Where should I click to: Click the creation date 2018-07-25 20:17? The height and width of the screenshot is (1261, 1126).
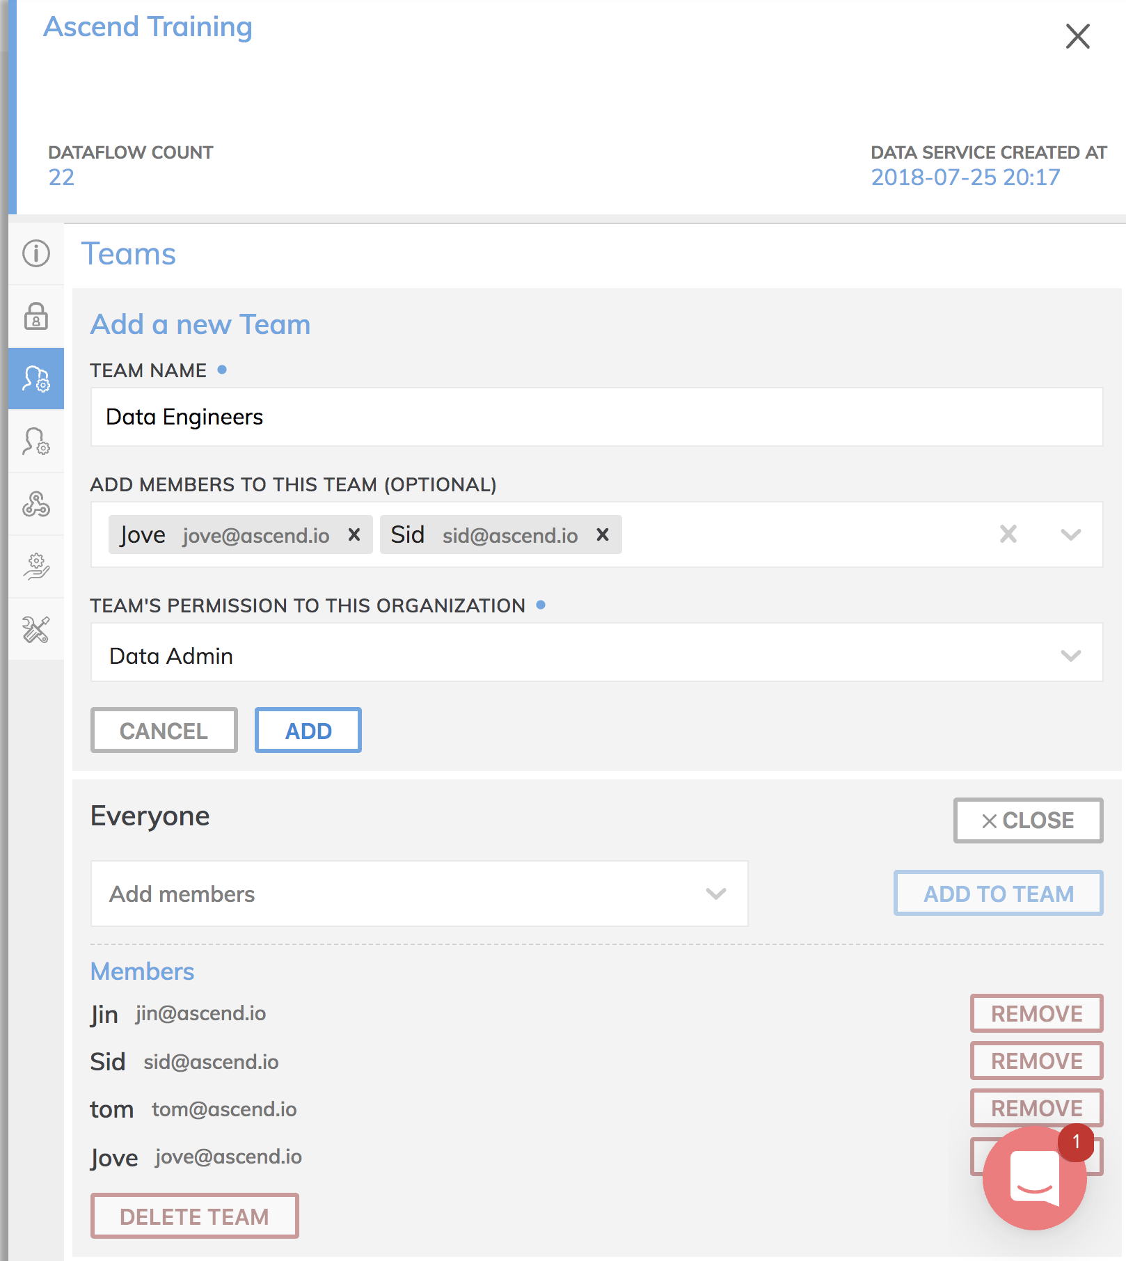click(965, 177)
